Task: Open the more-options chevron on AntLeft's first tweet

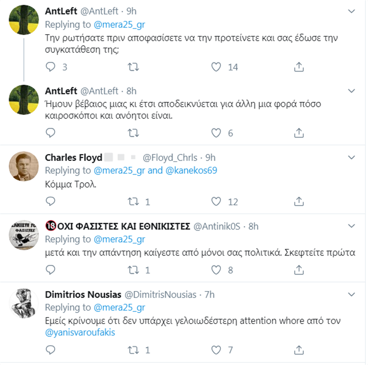Action: pyautogui.click(x=352, y=9)
